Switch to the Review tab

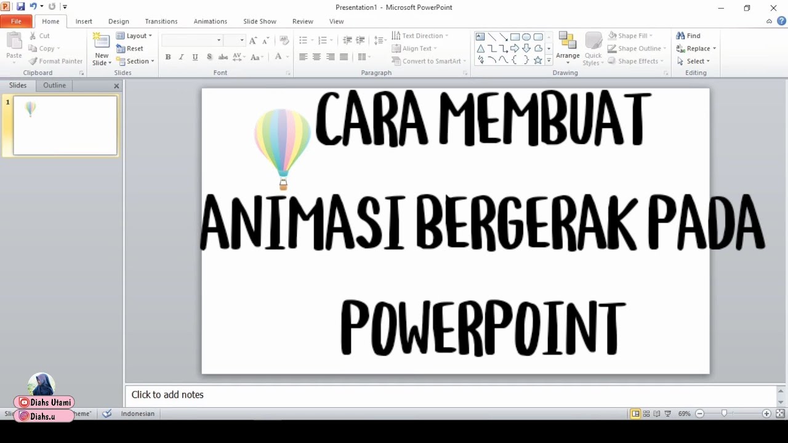pos(303,21)
